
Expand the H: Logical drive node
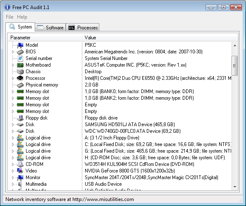click(13, 158)
